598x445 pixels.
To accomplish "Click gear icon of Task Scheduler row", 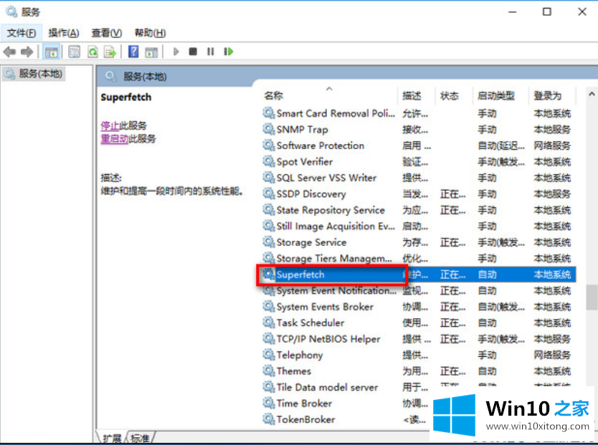I will [268, 322].
